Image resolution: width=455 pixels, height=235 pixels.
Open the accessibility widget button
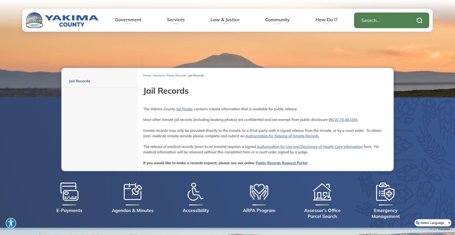(11, 223)
